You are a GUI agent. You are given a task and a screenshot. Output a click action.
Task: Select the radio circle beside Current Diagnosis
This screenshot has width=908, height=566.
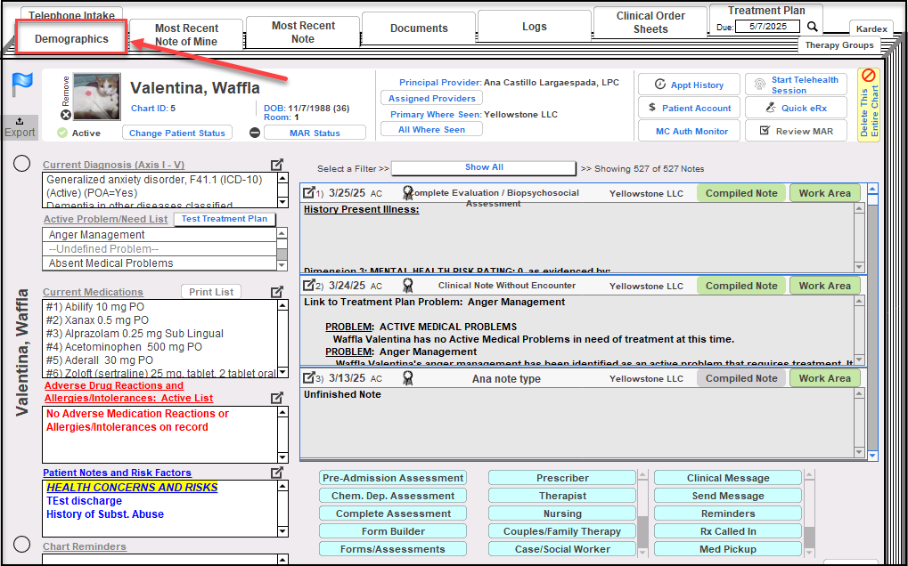pyautogui.click(x=22, y=164)
